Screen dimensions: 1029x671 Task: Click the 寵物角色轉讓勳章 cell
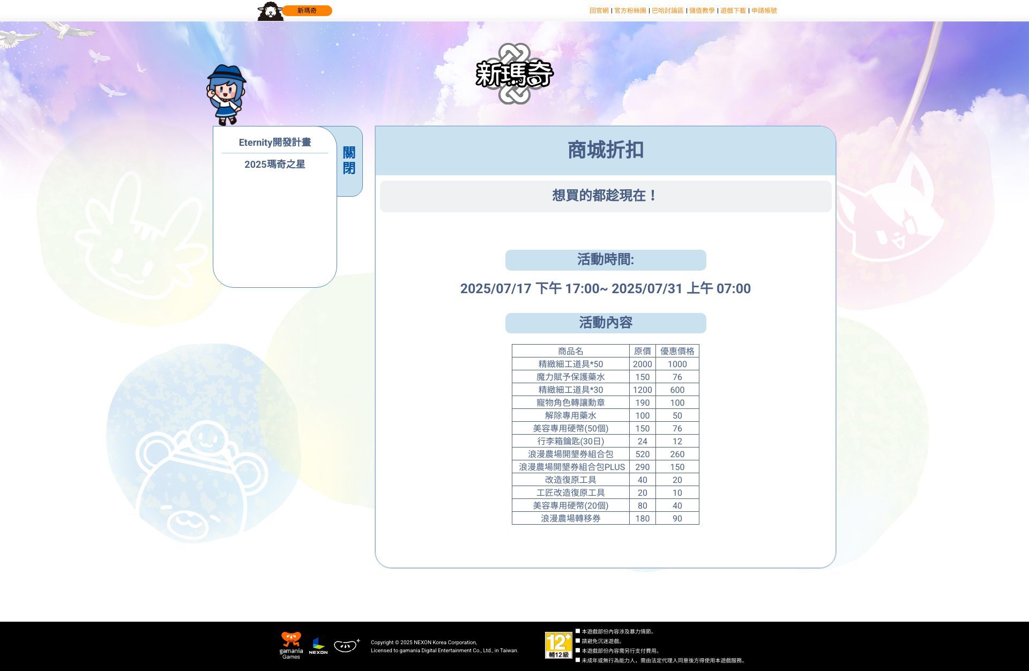pos(571,402)
